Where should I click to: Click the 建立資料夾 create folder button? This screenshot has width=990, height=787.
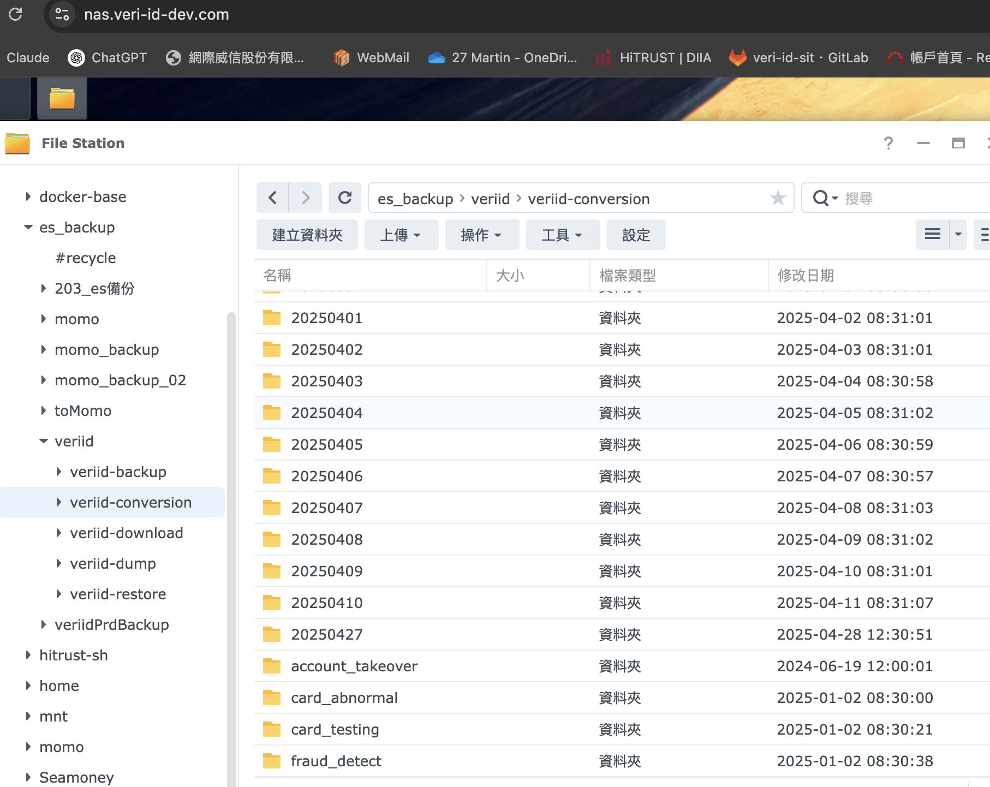307,235
